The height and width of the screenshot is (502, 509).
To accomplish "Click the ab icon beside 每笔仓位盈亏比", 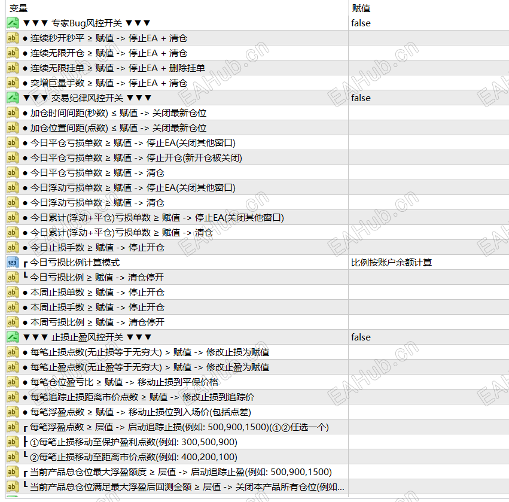I will point(13,382).
